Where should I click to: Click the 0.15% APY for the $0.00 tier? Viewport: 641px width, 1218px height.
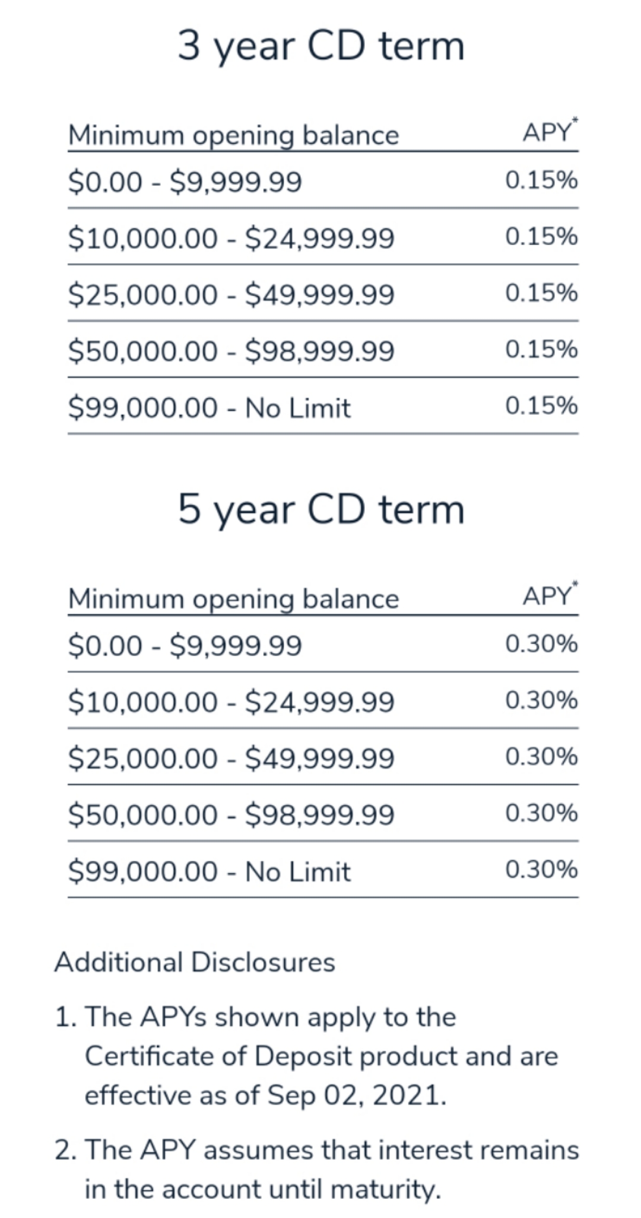[541, 180]
